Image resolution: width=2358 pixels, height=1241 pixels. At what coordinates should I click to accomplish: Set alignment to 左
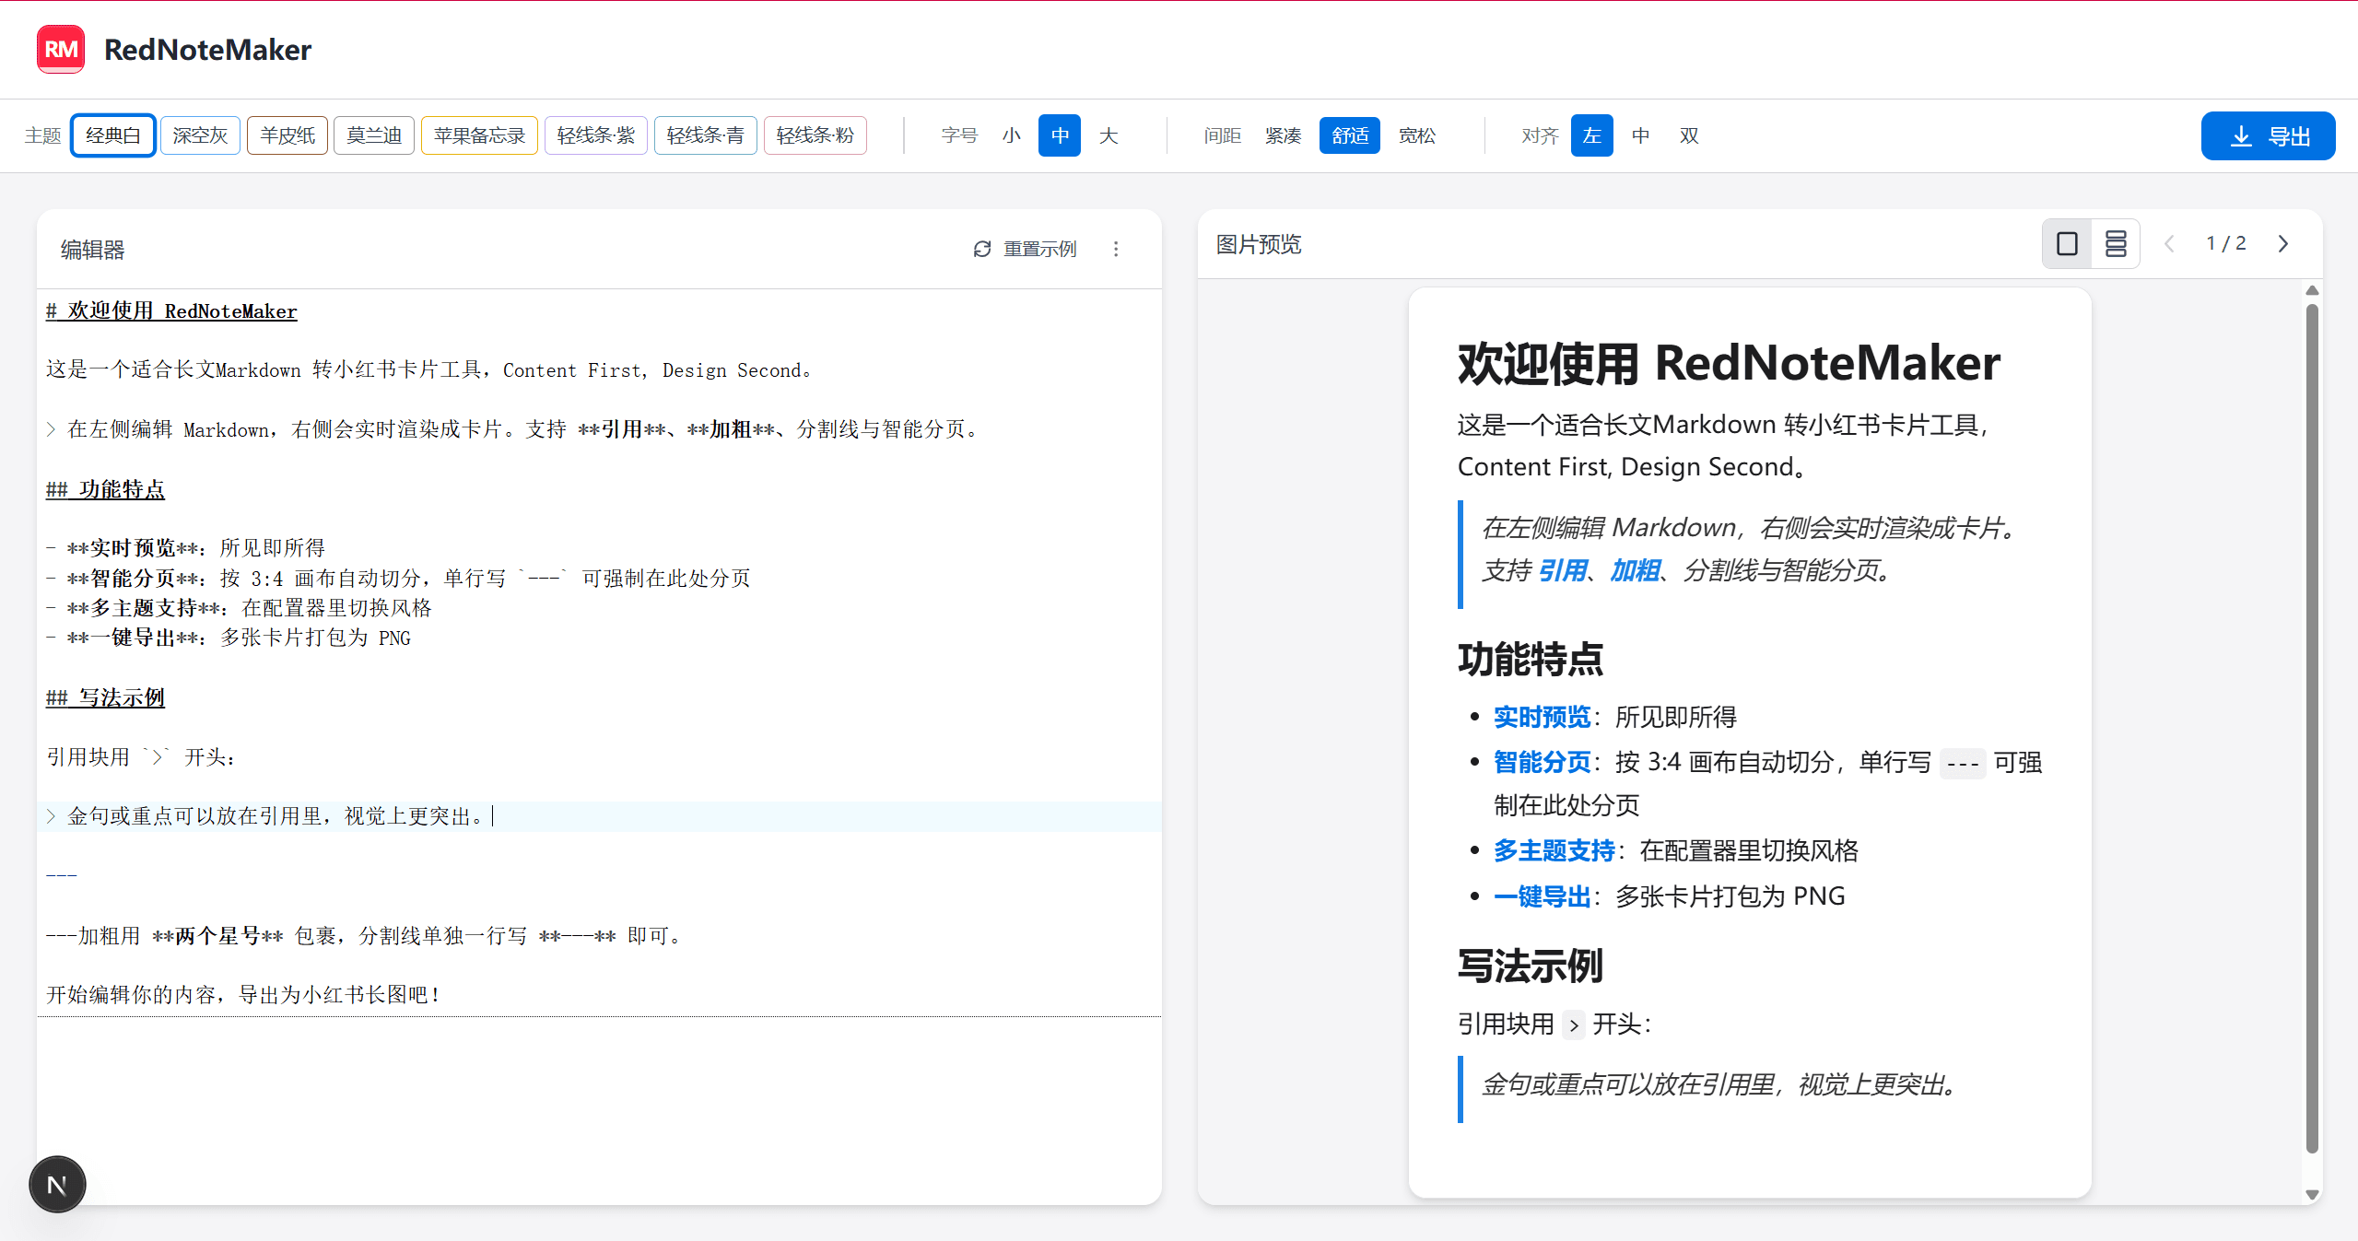click(1592, 135)
